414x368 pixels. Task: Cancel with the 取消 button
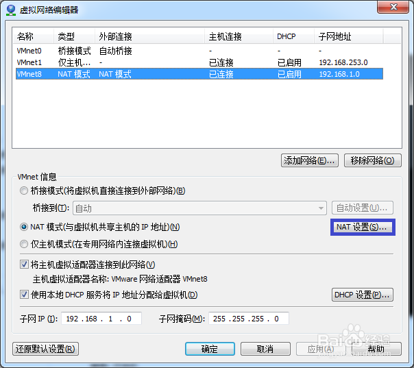click(265, 349)
